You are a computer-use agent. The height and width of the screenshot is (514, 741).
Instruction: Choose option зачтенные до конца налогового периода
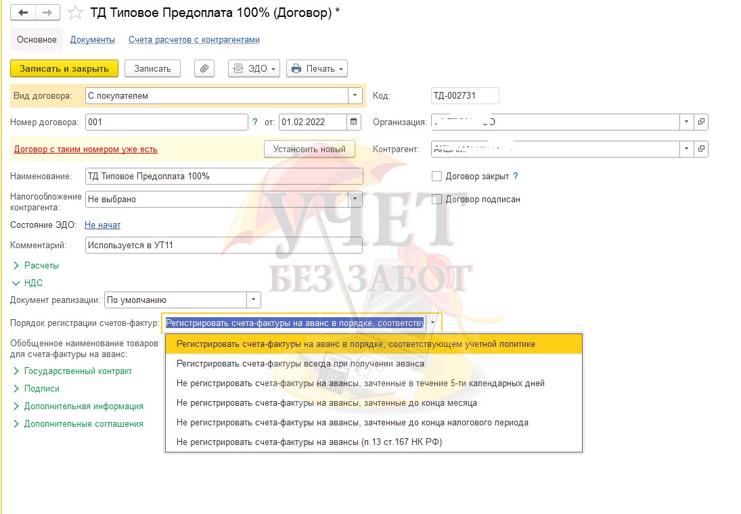point(374,422)
